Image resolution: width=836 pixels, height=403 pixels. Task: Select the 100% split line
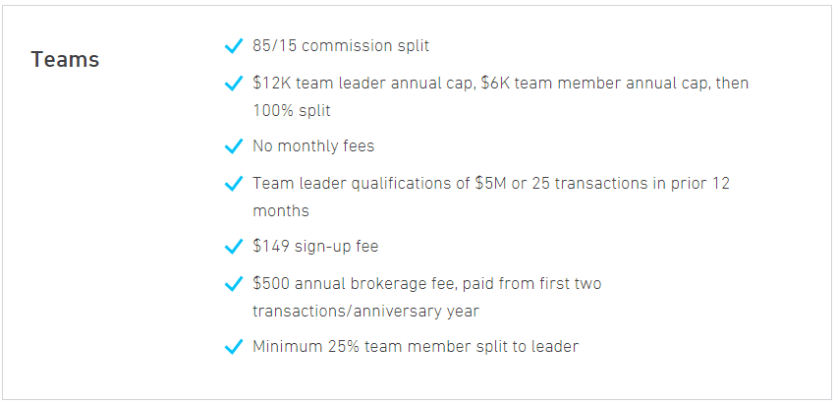(292, 110)
